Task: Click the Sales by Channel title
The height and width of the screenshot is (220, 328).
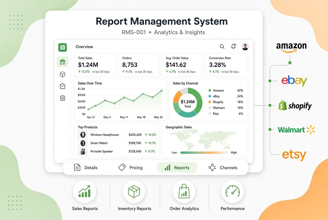Action: point(185,83)
